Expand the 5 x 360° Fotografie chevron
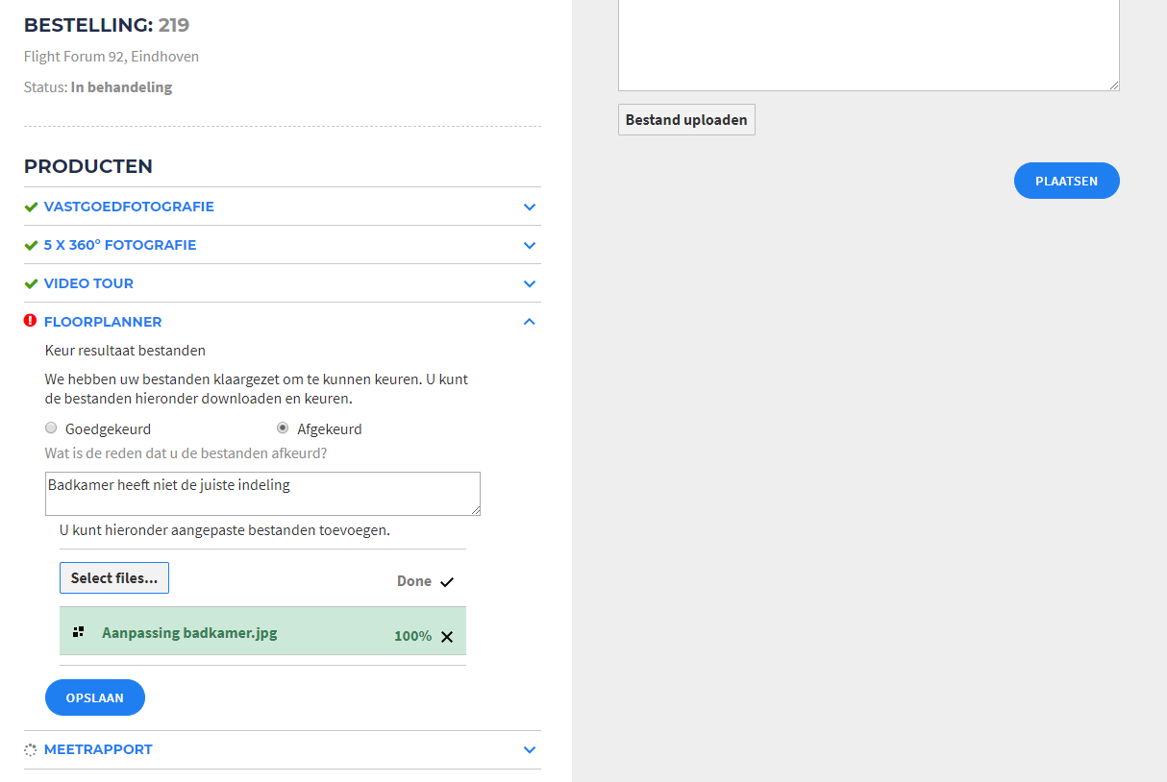The height and width of the screenshot is (782, 1167). 529,245
